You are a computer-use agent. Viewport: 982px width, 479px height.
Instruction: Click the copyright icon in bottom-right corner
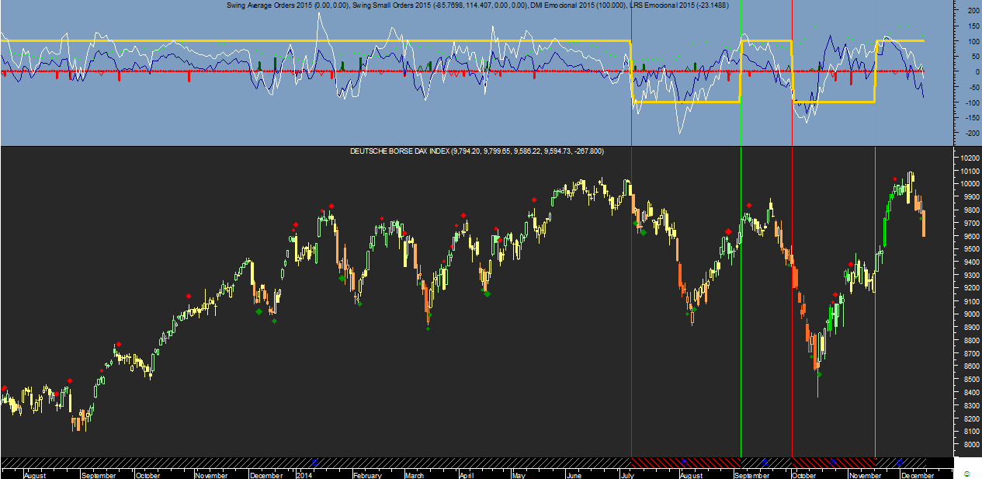click(x=966, y=473)
